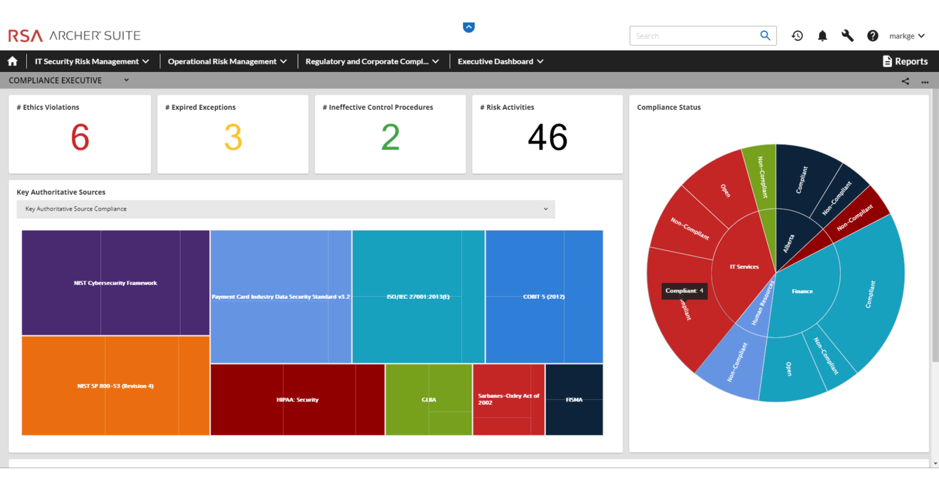Expand Operational Risk Management menu
Image resolution: width=939 pixels, height=490 pixels.
coord(227,62)
